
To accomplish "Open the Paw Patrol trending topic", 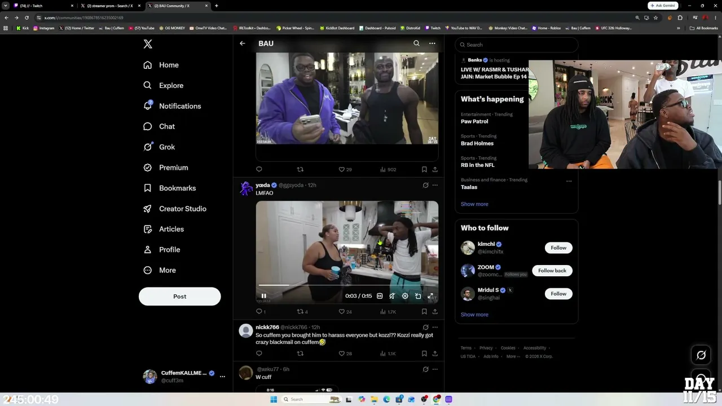I will pyautogui.click(x=474, y=121).
